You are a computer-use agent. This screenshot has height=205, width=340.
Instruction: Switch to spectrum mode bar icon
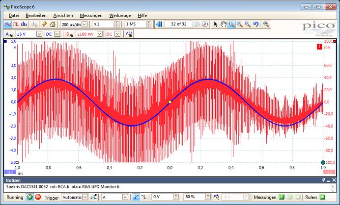pyautogui.click(x=24, y=24)
